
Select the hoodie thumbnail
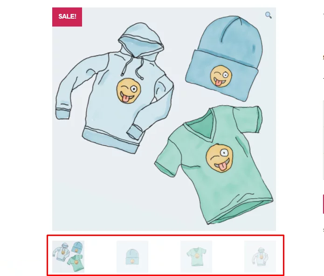coord(260,256)
